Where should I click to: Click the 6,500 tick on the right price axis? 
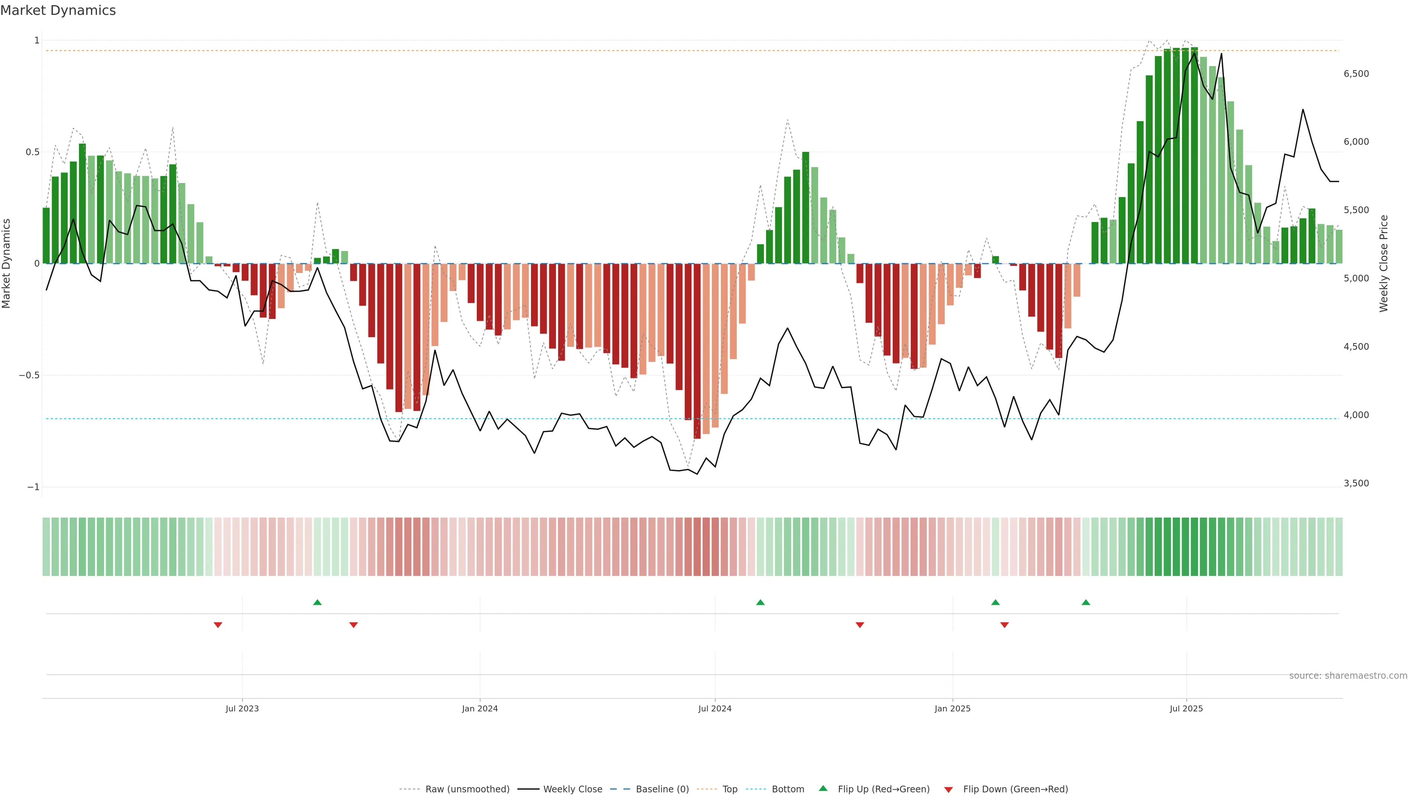[1356, 74]
